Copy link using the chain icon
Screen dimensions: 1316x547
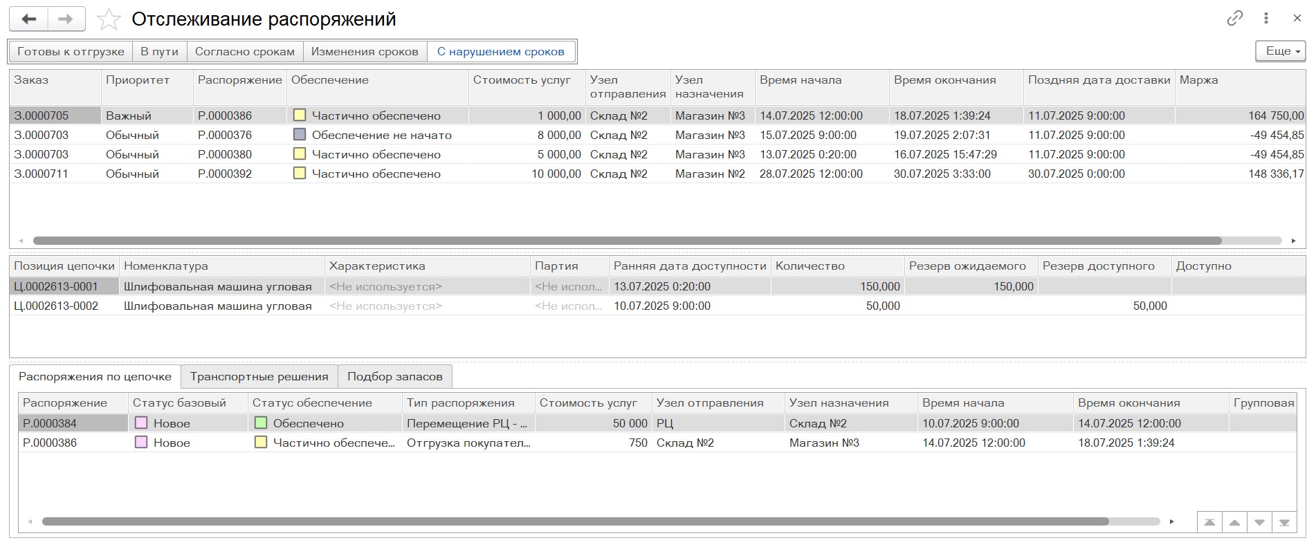1234,19
